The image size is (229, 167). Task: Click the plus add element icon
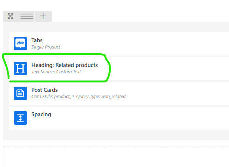click(x=43, y=16)
